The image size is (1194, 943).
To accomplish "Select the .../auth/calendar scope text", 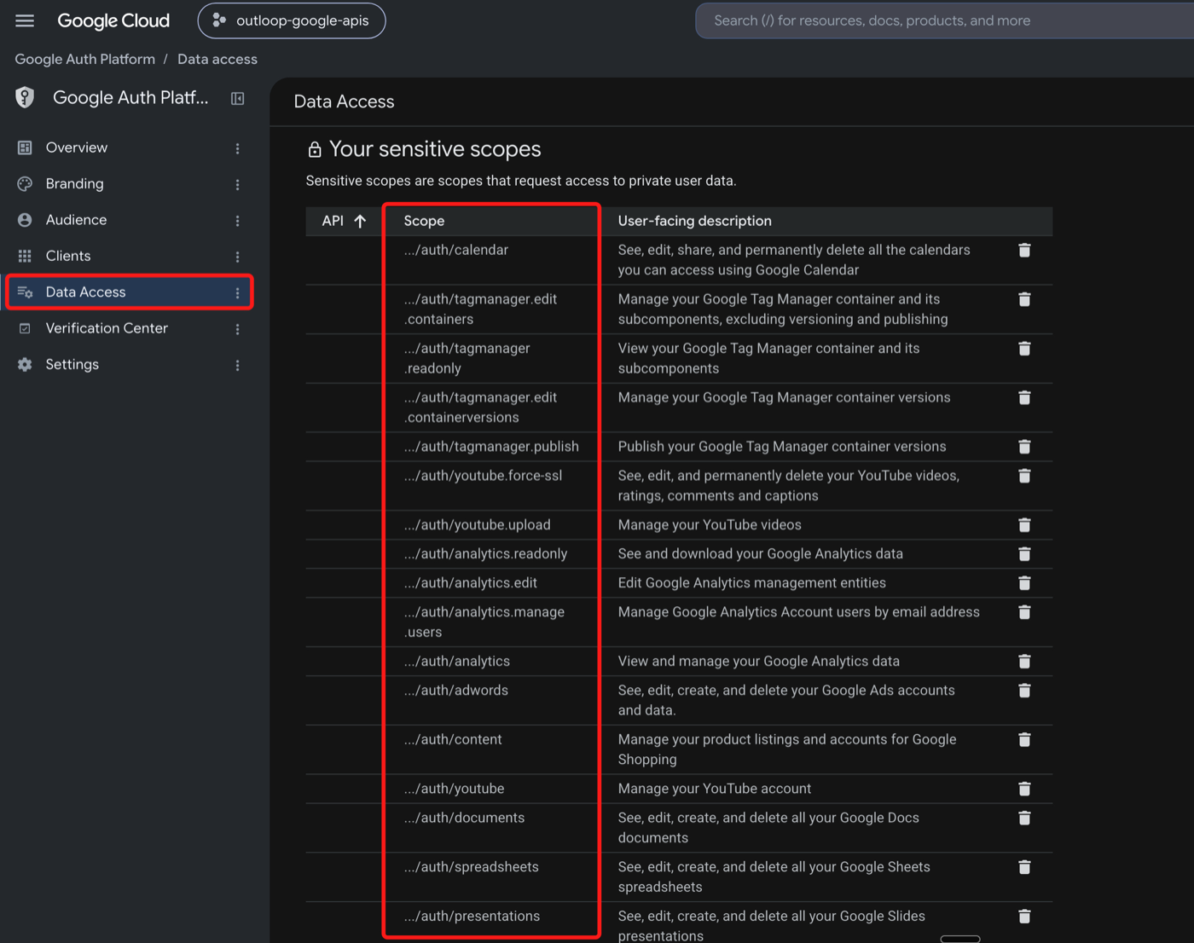I will [x=456, y=250].
